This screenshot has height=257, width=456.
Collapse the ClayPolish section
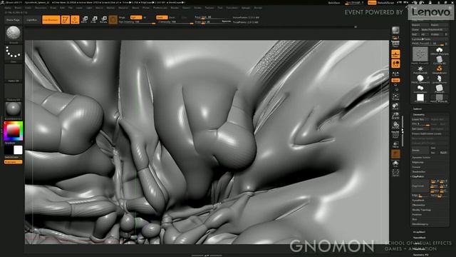[418, 176]
